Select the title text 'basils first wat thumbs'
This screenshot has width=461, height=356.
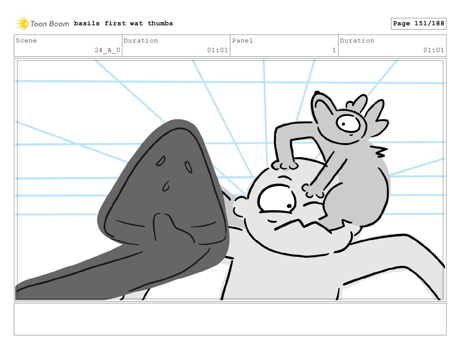click(x=123, y=23)
